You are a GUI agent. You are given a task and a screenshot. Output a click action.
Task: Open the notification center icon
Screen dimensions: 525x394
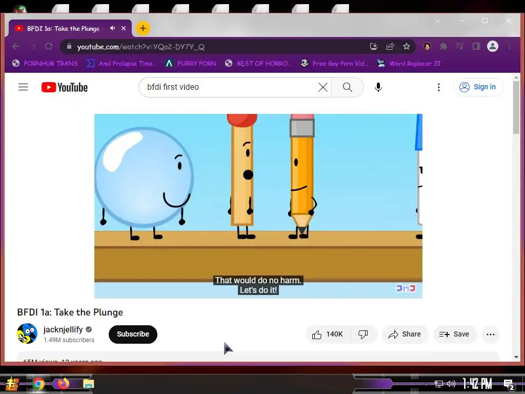click(x=509, y=384)
